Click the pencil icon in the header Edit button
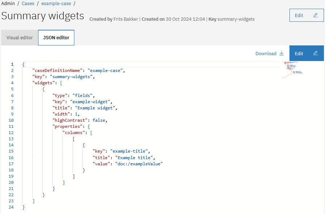325x214 pixels. coord(316,16)
